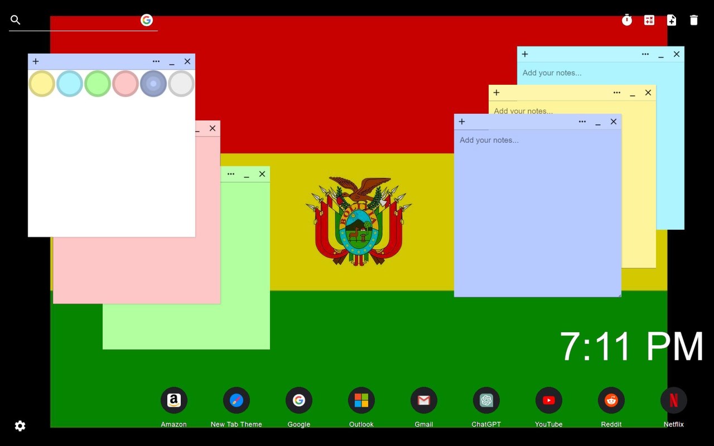Click the plus icon on the white note
Screen dimensions: 714x446
click(36, 61)
